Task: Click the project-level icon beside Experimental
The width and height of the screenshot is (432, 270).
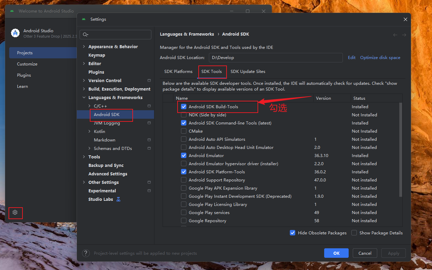Action: [x=149, y=191]
